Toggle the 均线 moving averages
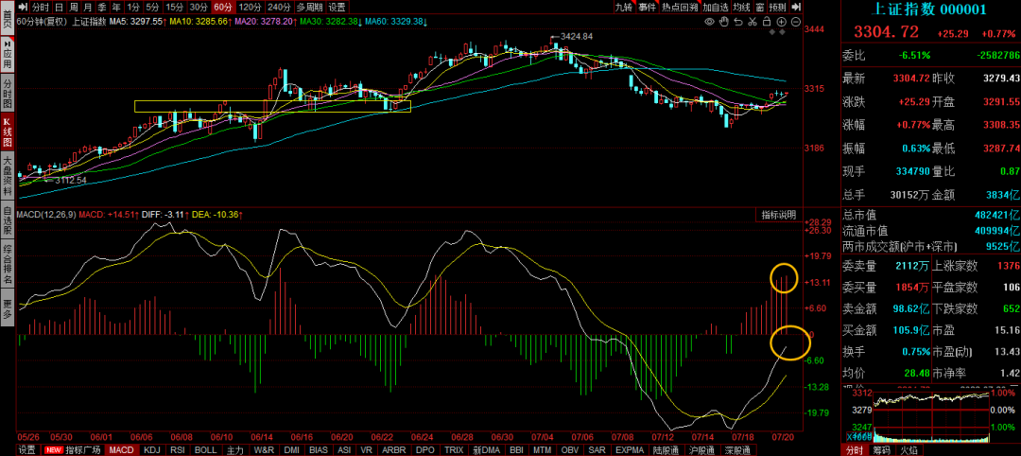Screen dimensions: 1021x456 click(741, 8)
